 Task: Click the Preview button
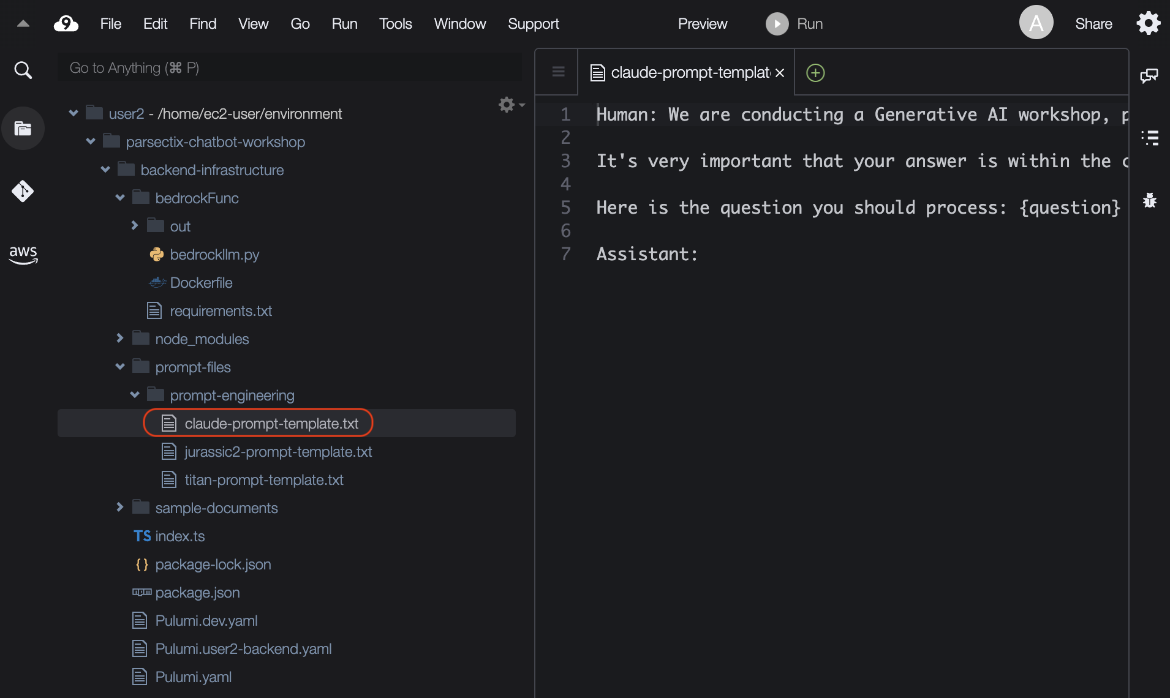pos(702,24)
